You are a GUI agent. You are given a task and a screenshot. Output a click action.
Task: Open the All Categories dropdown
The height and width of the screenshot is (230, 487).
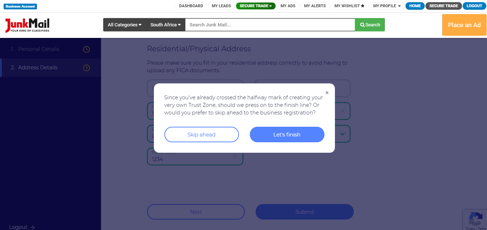coord(124,25)
